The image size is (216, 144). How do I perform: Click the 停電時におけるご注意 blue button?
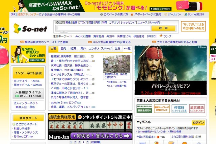(x=179, y=109)
